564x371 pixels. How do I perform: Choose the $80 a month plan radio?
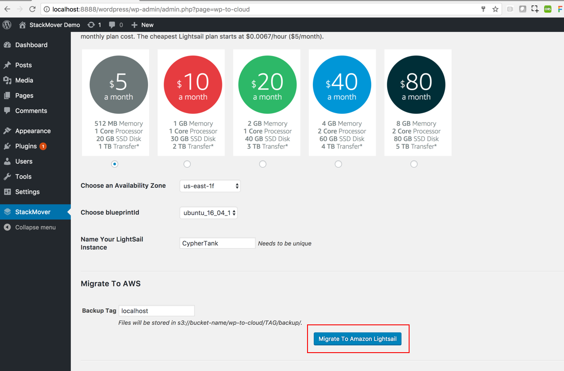click(x=414, y=164)
